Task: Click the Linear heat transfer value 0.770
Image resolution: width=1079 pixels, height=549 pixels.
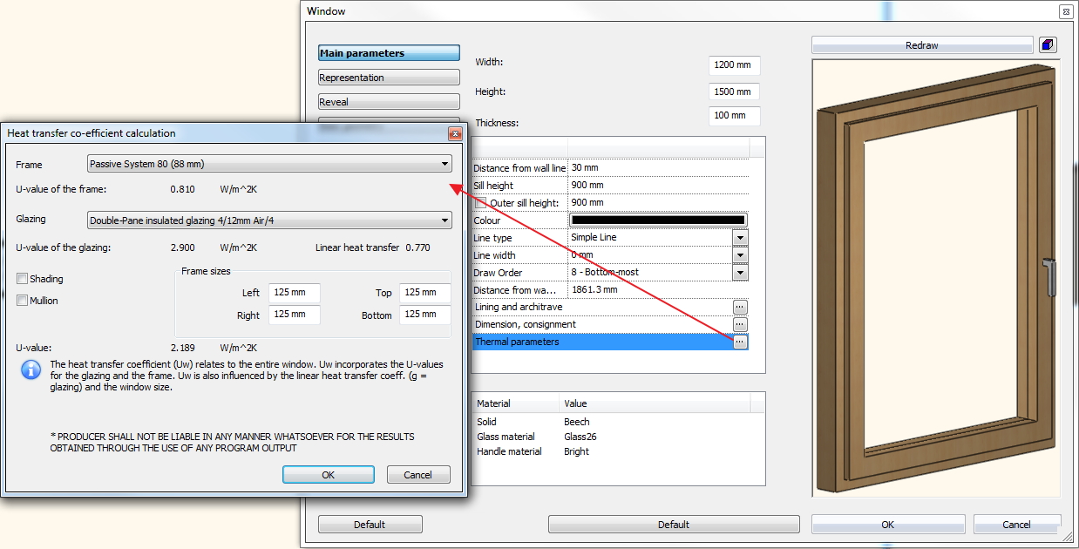Action: 418,247
